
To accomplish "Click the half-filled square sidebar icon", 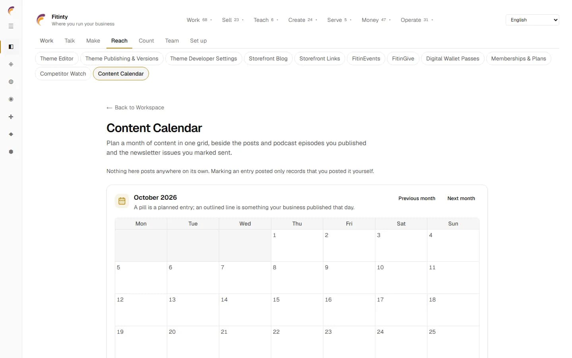I will (11, 47).
